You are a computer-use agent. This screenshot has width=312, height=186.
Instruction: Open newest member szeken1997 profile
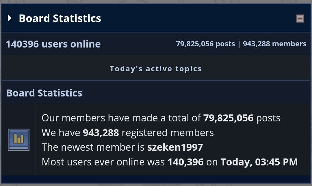click(x=175, y=147)
